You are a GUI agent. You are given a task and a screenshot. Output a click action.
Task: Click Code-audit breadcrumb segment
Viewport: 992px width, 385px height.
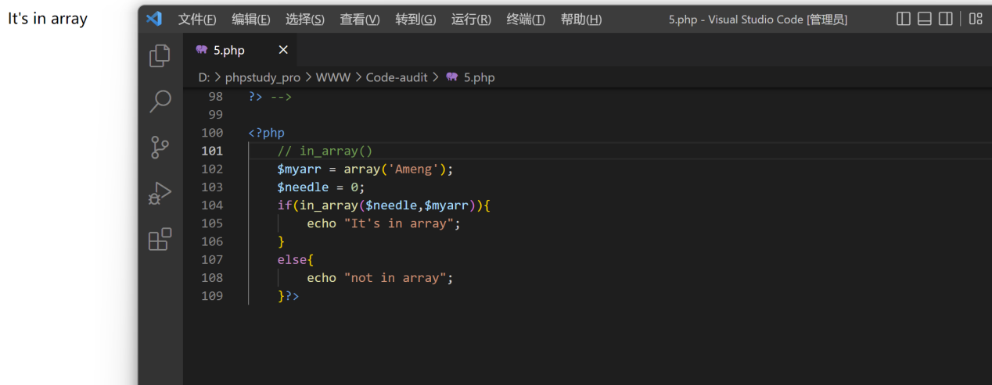click(397, 77)
